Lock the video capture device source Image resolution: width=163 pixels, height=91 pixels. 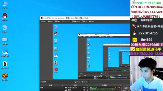(87, 88)
